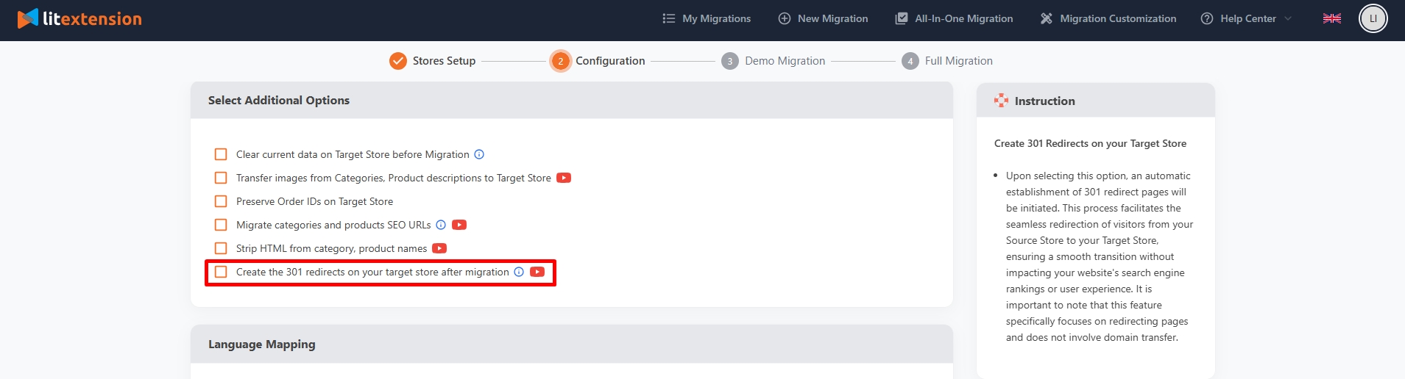This screenshot has width=1405, height=379.
Task: Click 'Preserve Order IDs on Target Store' label
Action: [x=314, y=201]
